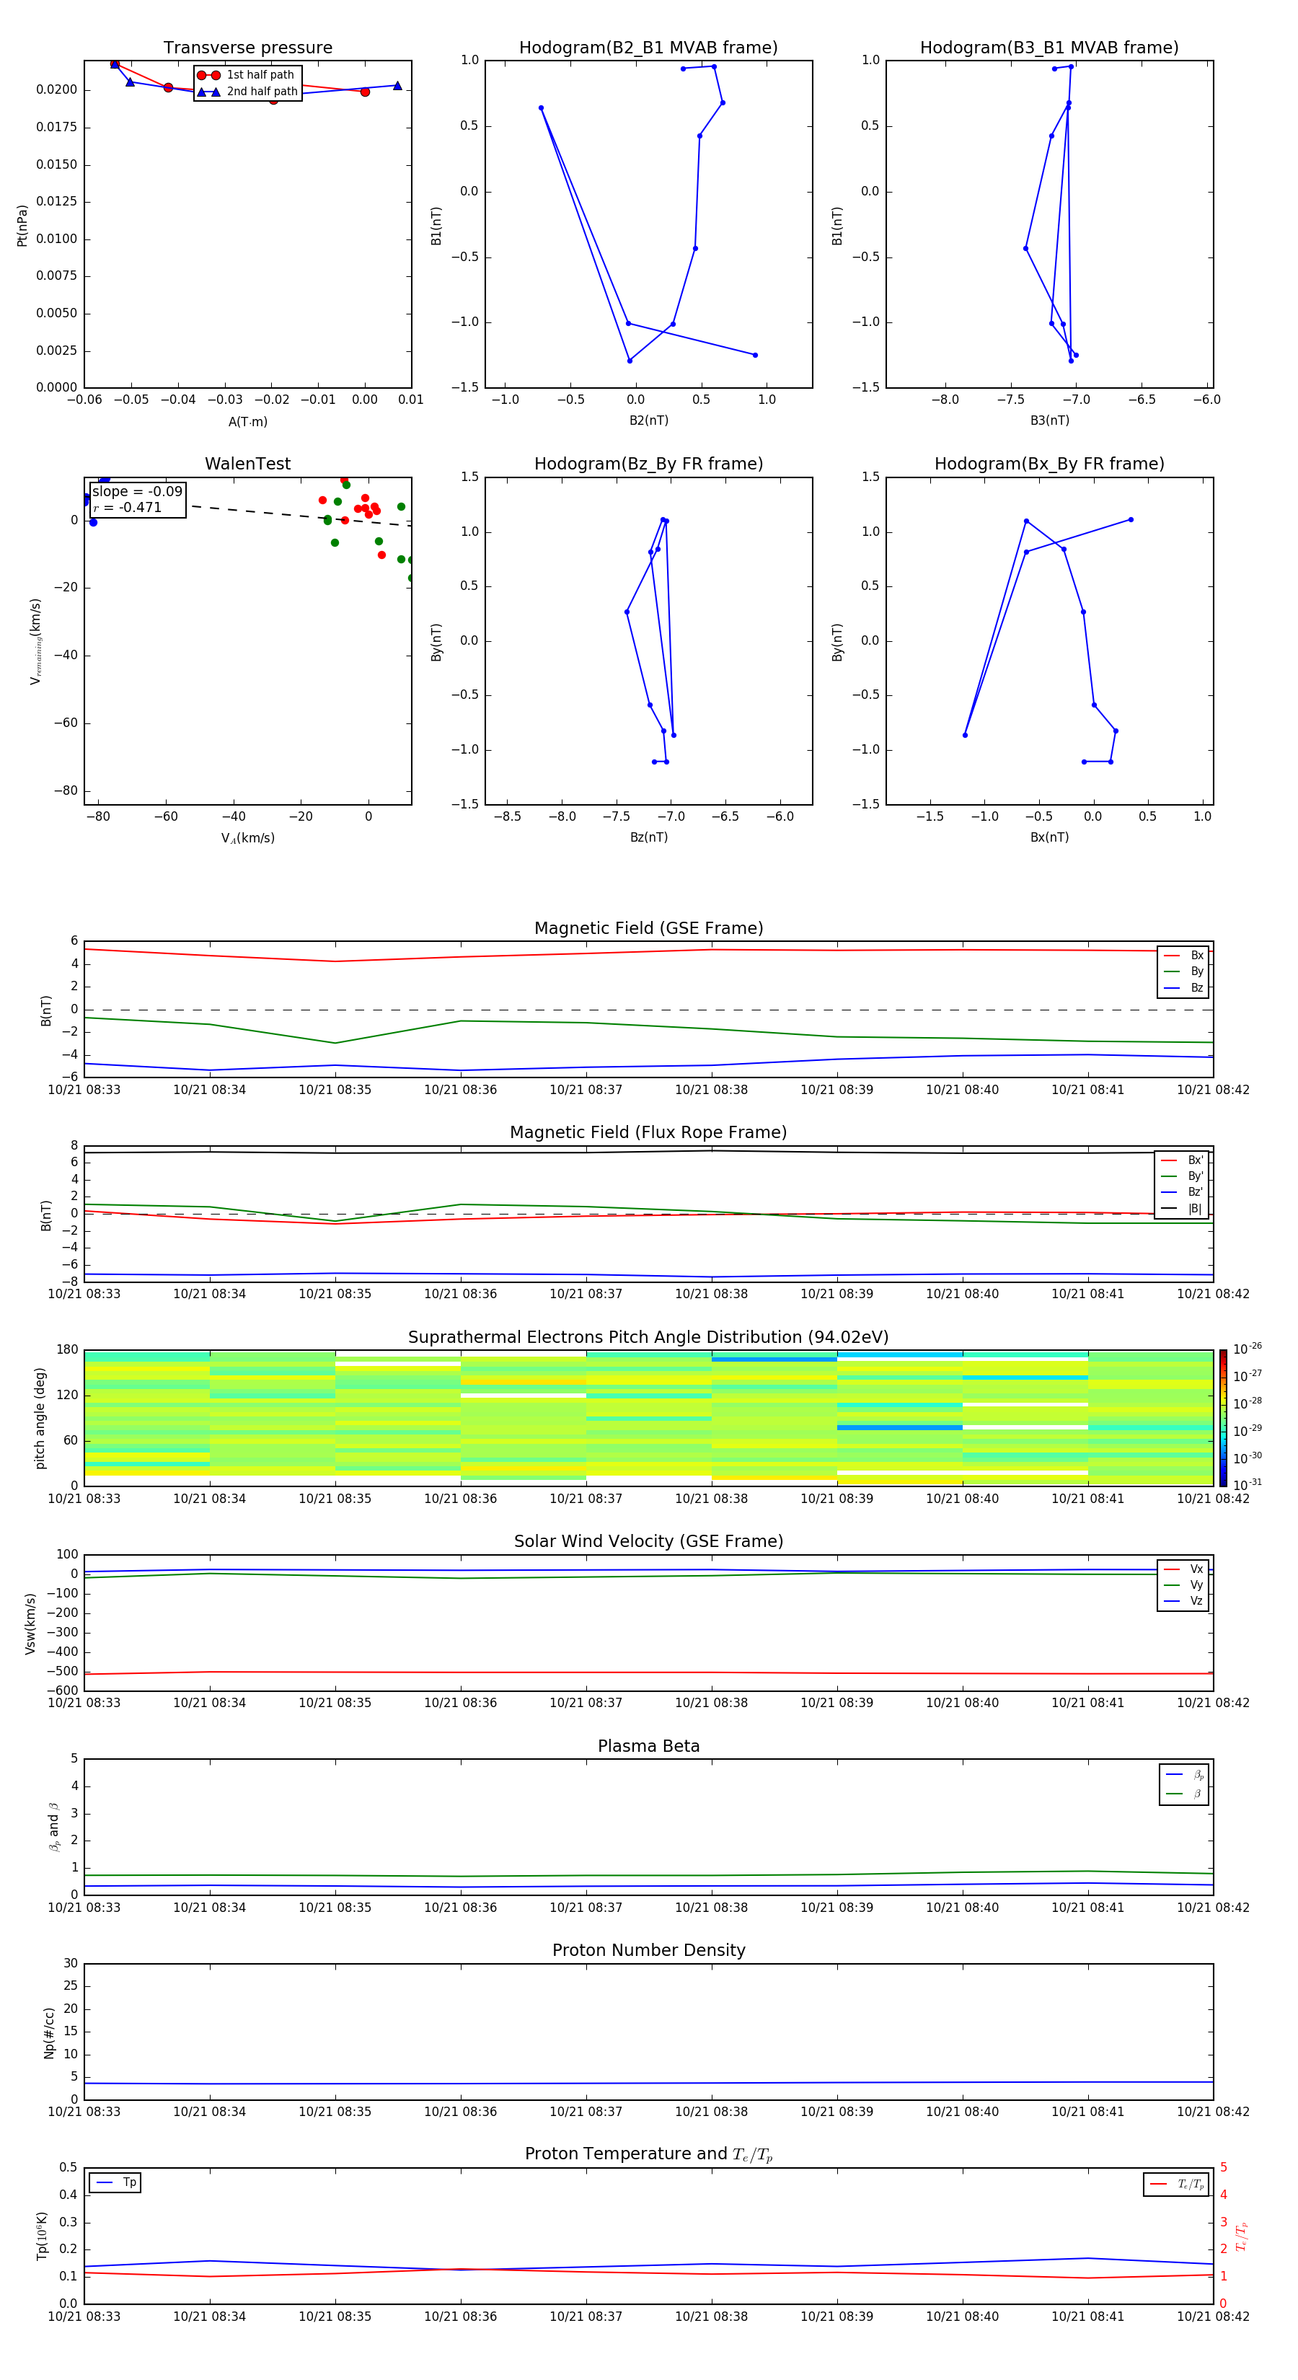Click the 'B3(nT)' x-axis label
Image resolution: width=1298 pixels, height=2380 pixels.
pyautogui.click(x=1049, y=420)
